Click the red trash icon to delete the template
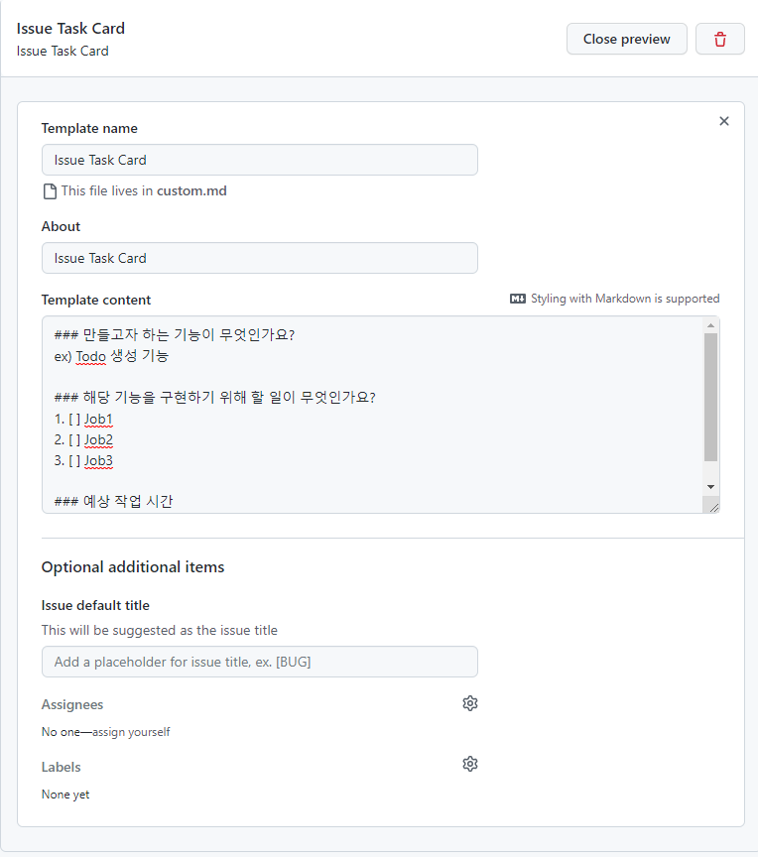The height and width of the screenshot is (857, 758). [x=720, y=39]
